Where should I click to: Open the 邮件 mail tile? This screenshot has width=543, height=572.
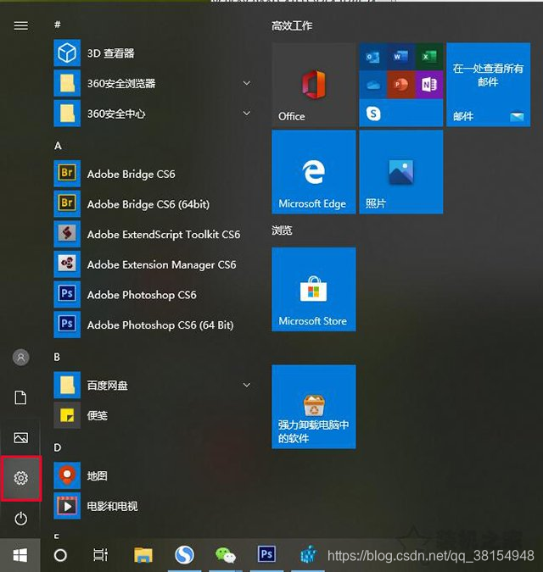pos(488,85)
